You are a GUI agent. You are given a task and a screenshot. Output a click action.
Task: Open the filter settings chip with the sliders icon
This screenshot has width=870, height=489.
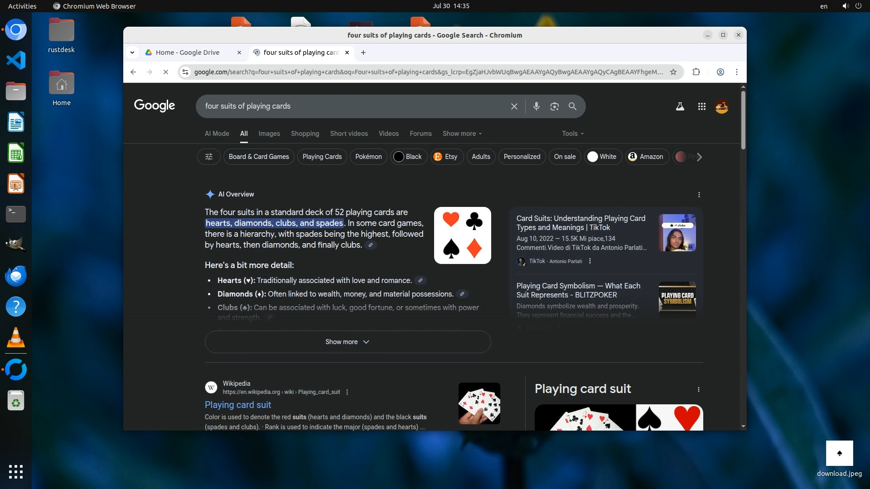[x=209, y=157]
